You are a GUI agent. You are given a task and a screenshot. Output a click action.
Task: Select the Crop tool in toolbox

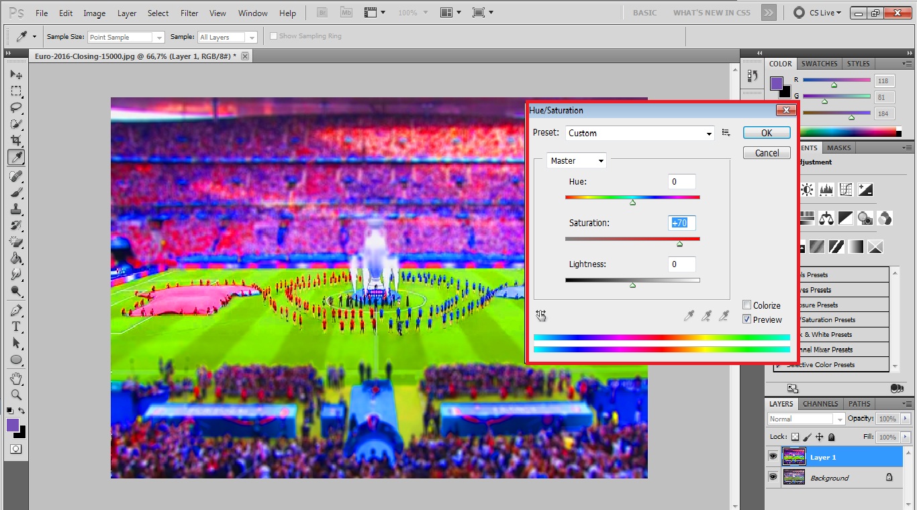[x=16, y=140]
